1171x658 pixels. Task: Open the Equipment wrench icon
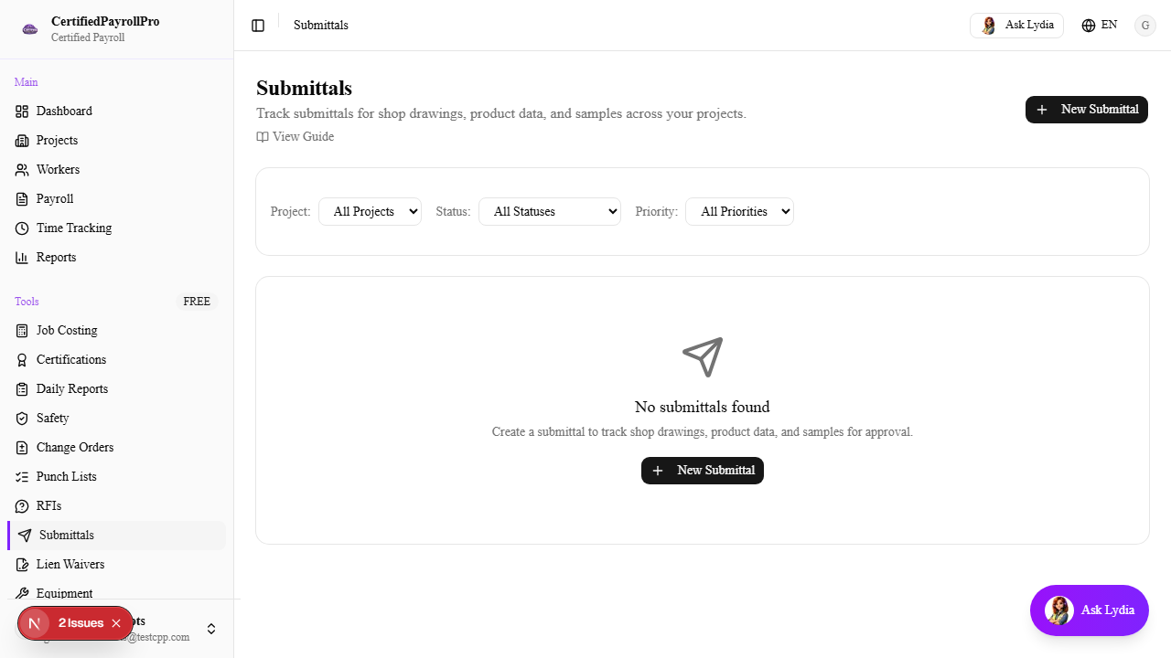[x=22, y=593]
